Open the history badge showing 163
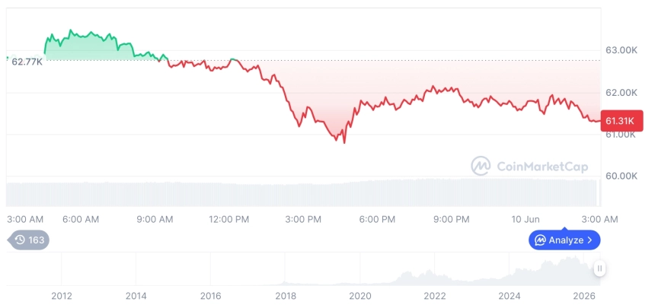This screenshot has width=655, height=305. (x=28, y=240)
